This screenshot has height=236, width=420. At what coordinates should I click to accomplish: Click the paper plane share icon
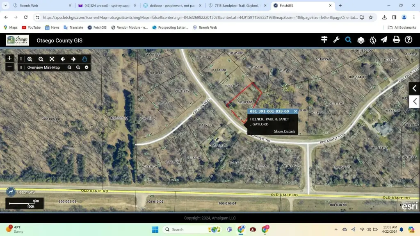384,40
